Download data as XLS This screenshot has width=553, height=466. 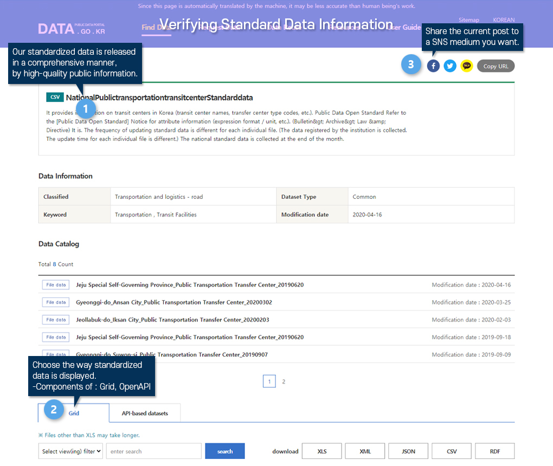pos(321,451)
